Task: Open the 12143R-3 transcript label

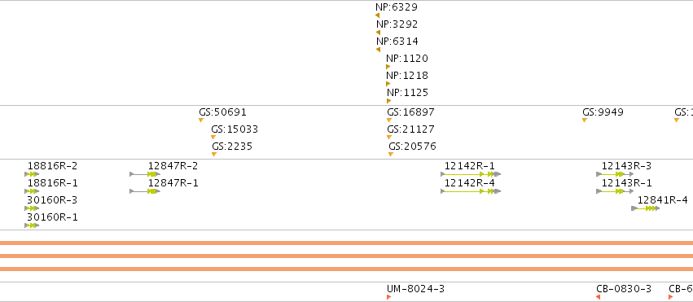Action: coord(626,166)
